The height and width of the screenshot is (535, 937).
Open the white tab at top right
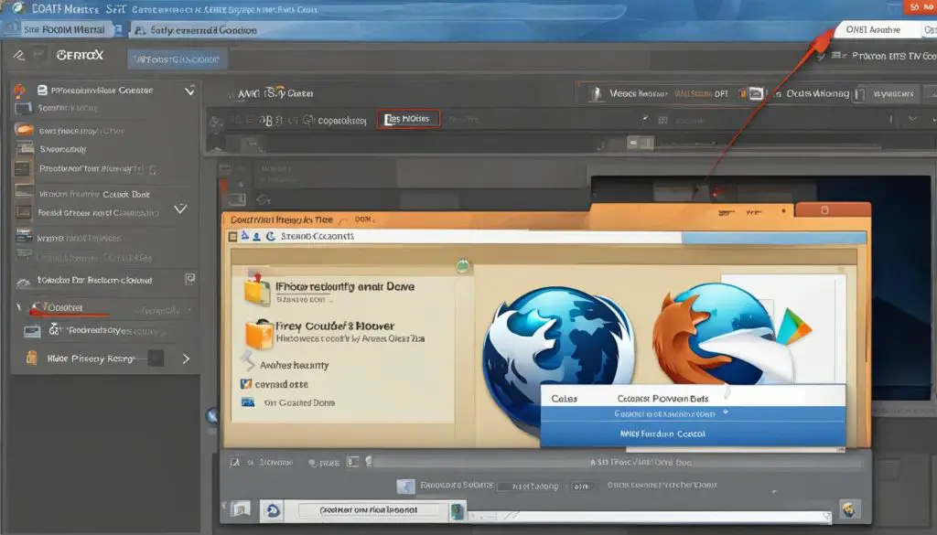878,29
